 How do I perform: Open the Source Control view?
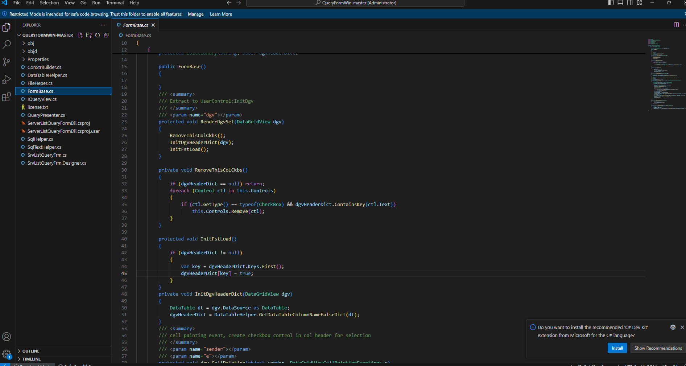[x=7, y=62]
